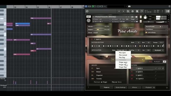Choose Finger flag. from Style menu
The width and height of the screenshot is (171, 96).
(x=123, y=67)
